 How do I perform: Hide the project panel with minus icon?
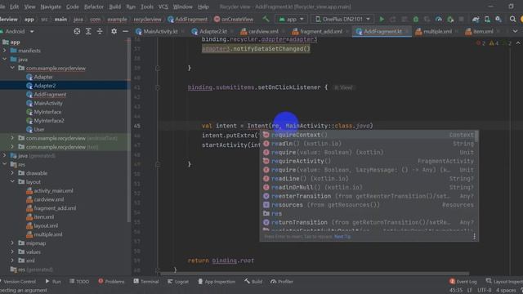125,31
